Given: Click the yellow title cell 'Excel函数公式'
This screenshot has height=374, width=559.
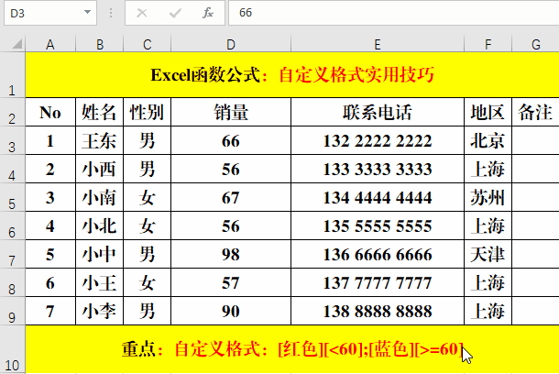Looking at the screenshot, I should point(292,75).
